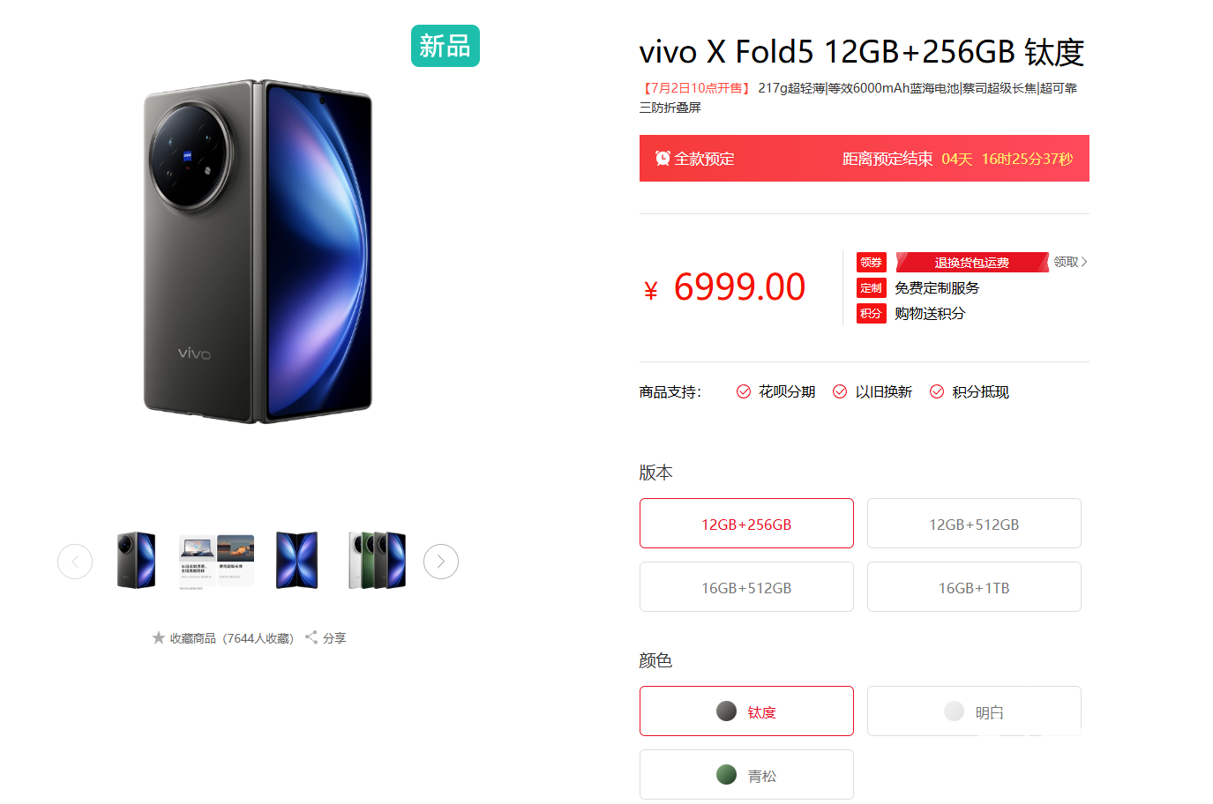Click the 退换货包运费 coupon banner
The image size is (1213, 804).
(x=971, y=263)
